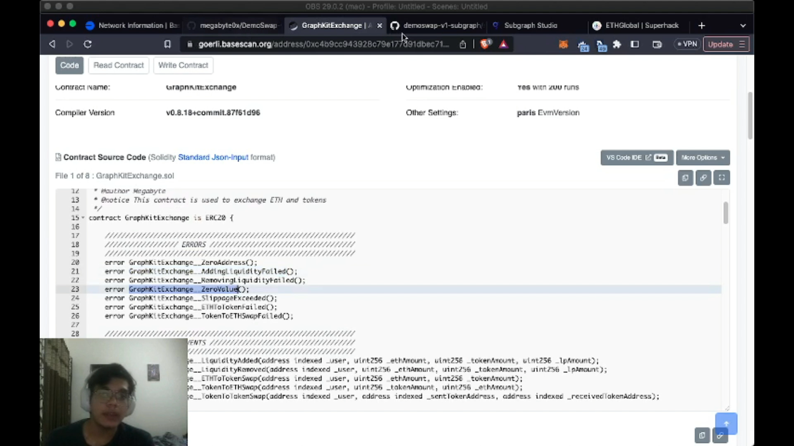Screen dimensions: 794x446
Task: Open Brave Shields lion icon
Action: click(485, 44)
